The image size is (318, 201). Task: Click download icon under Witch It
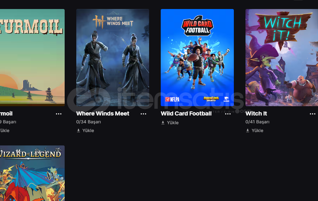248,131
